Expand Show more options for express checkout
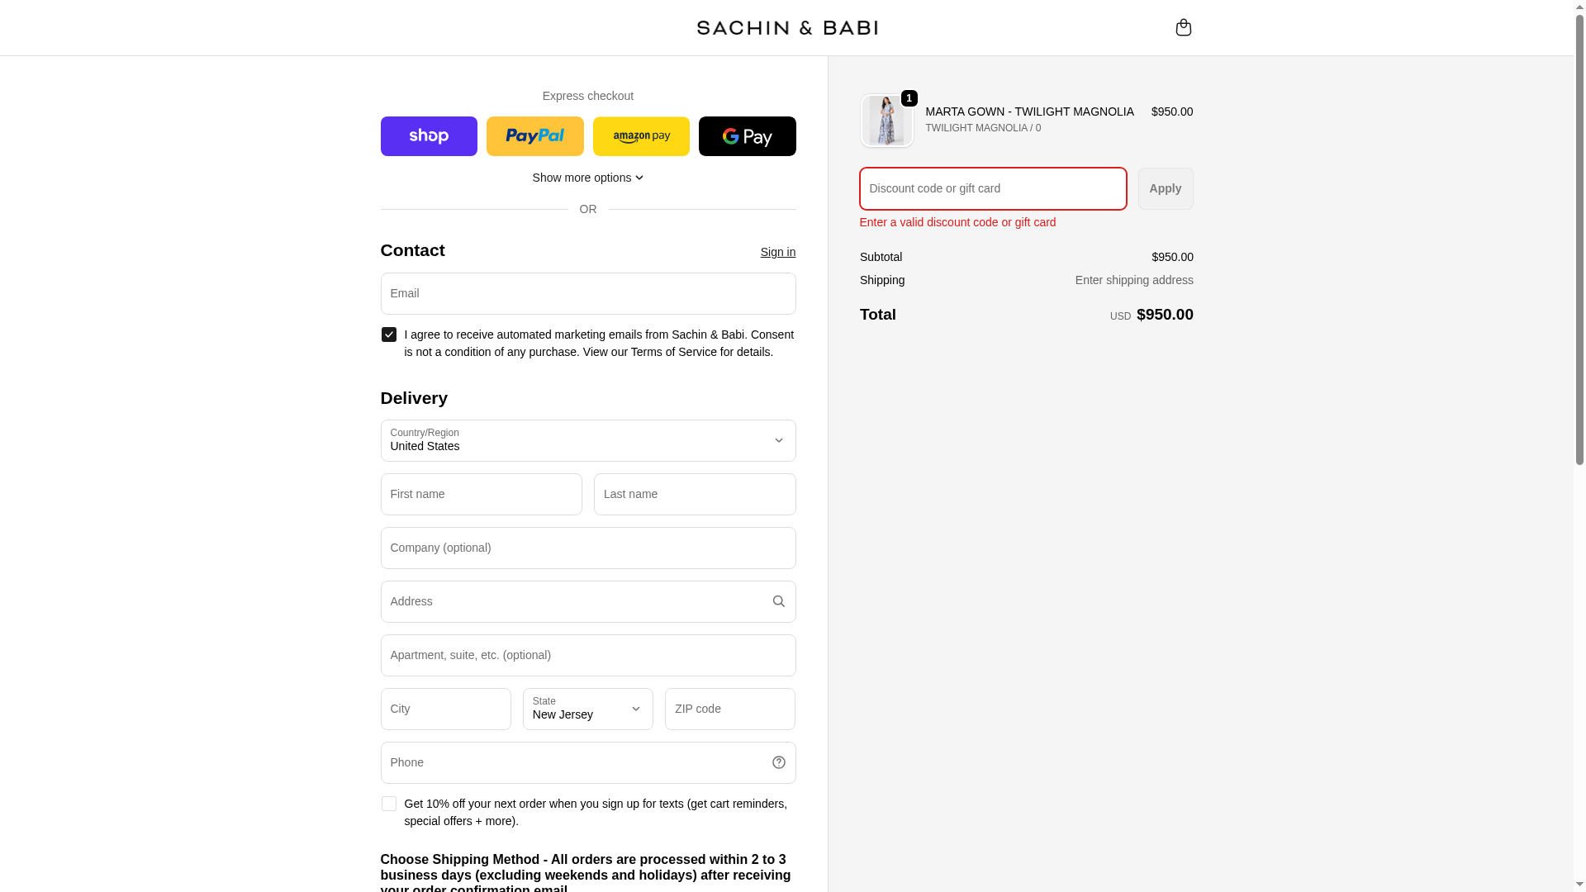1586x892 pixels. [587, 178]
